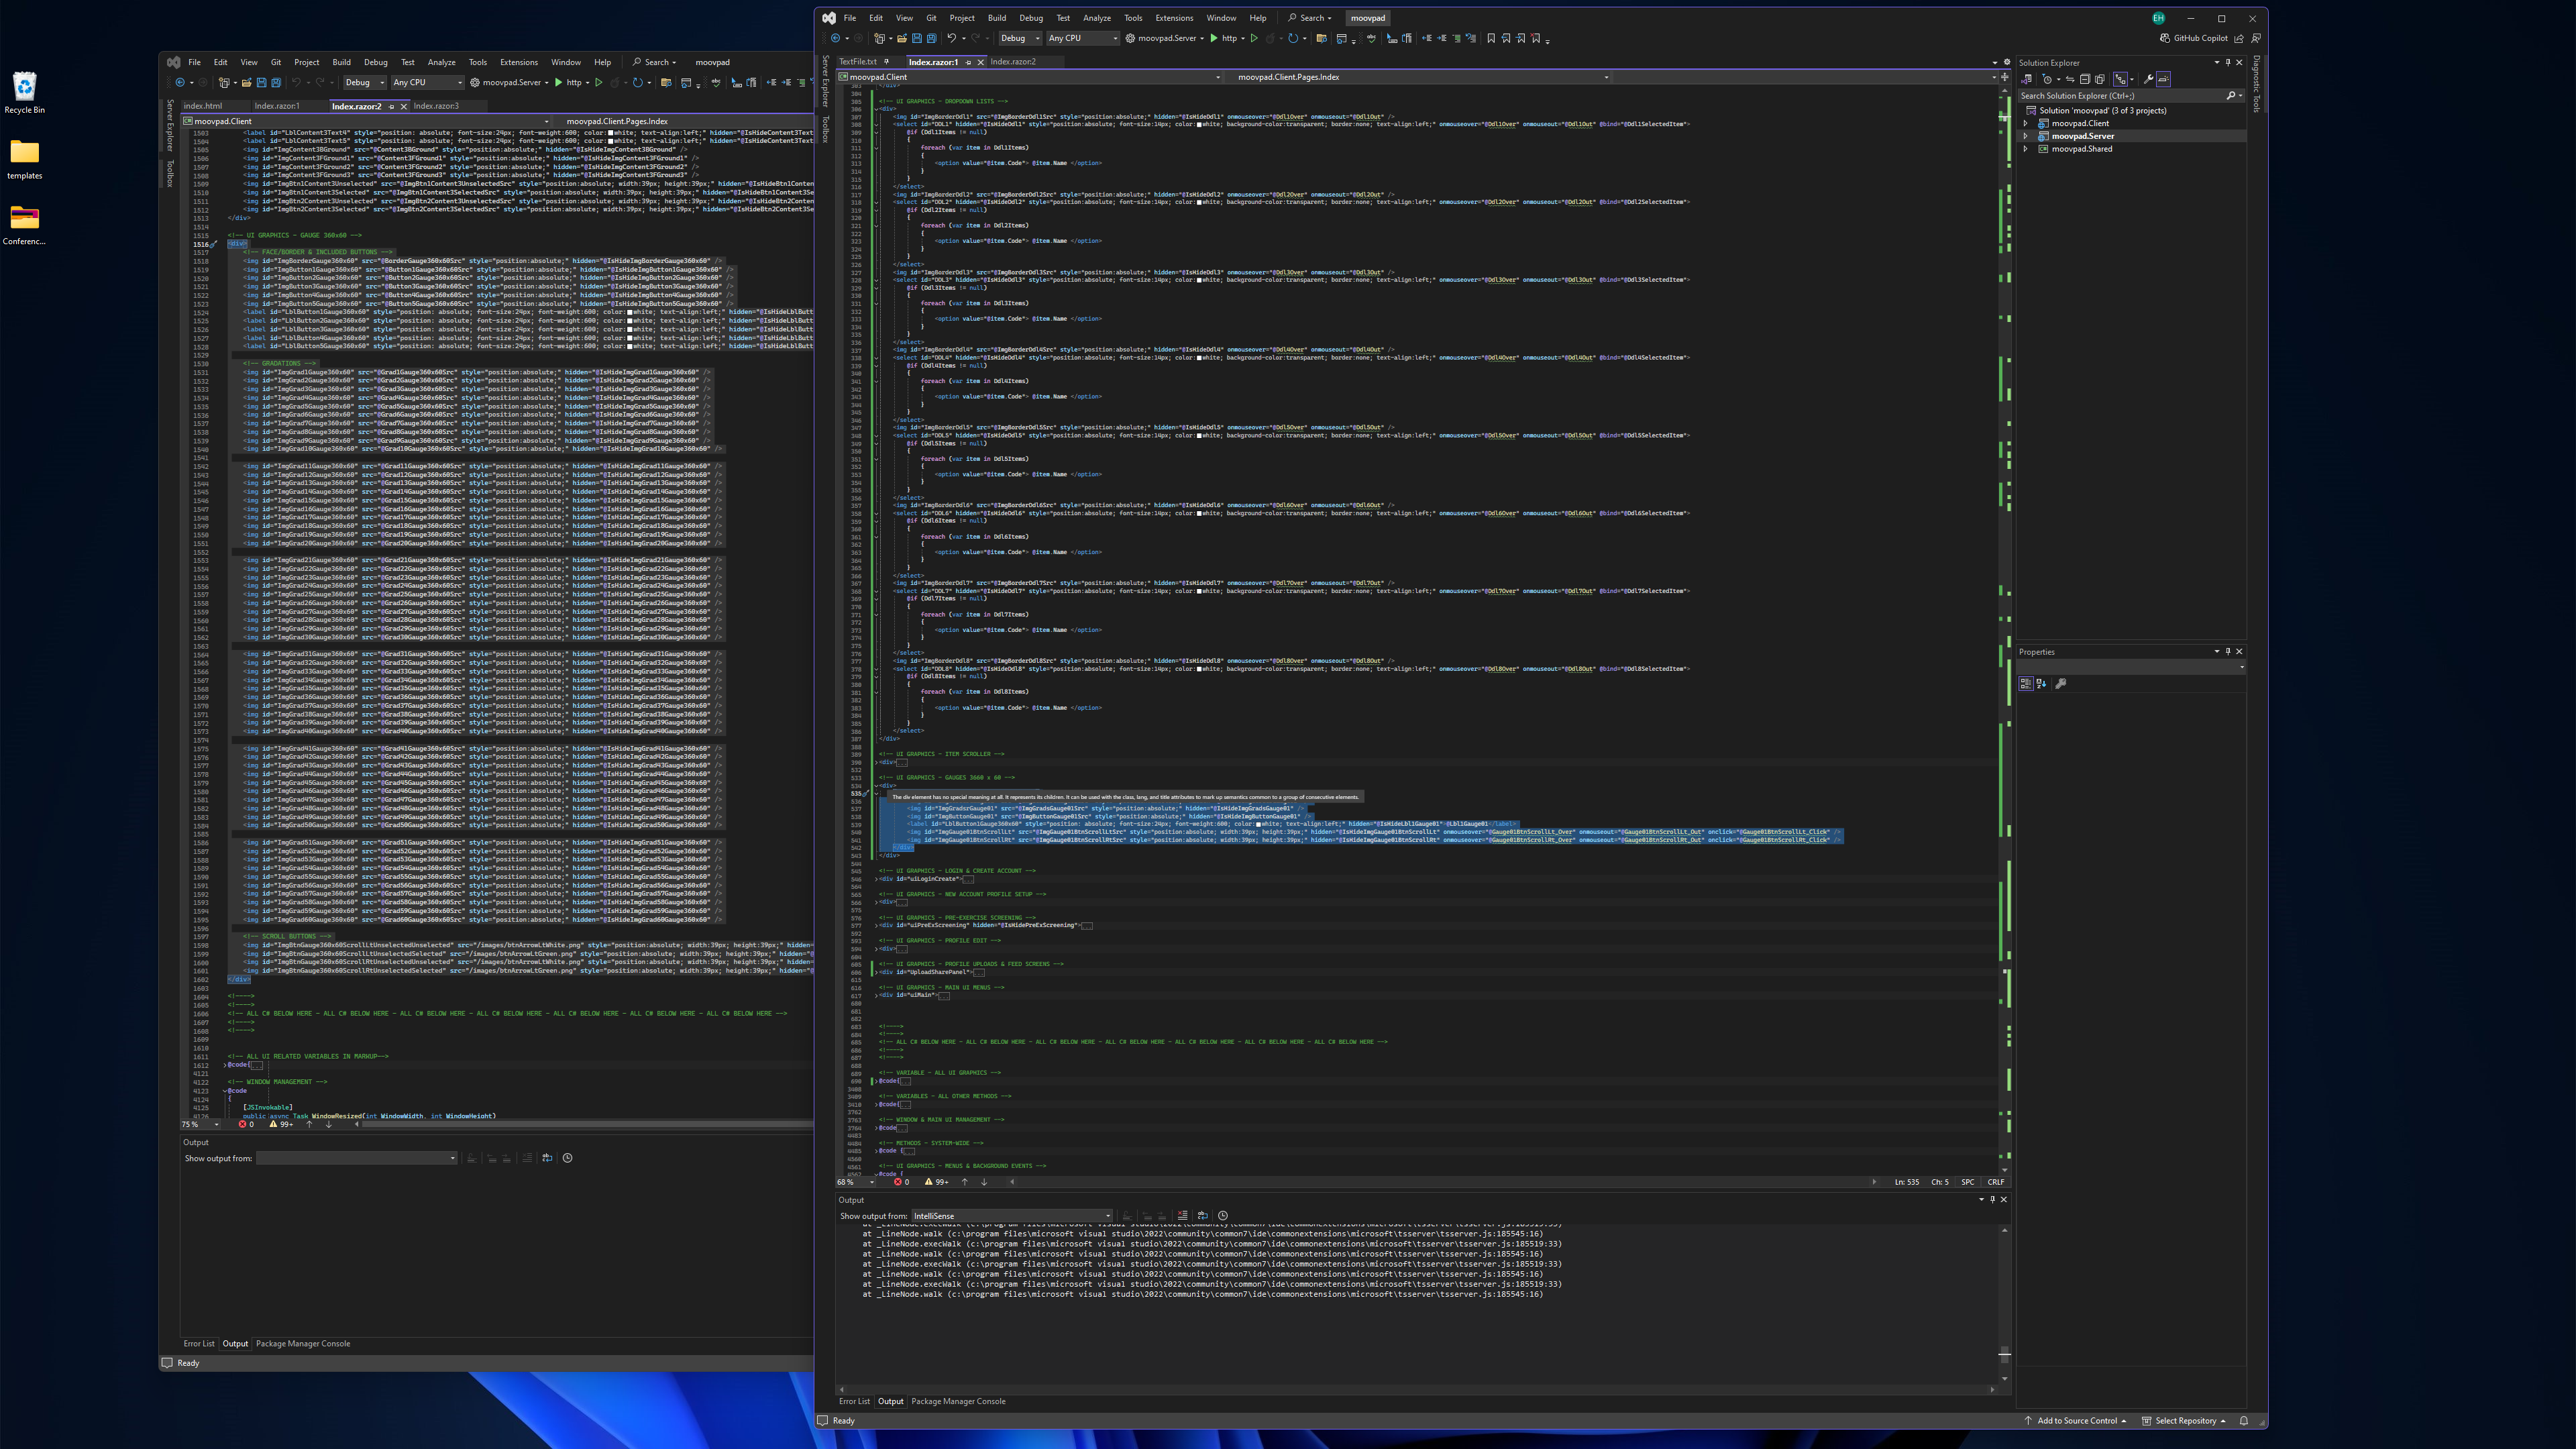The height and width of the screenshot is (1449, 2576).
Task: Expand moovpad.Shared project node
Action: click(2026, 149)
